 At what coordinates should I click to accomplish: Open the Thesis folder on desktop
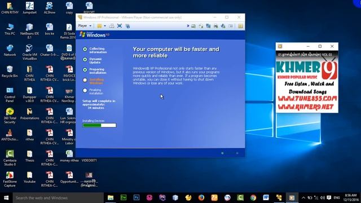coord(29,156)
